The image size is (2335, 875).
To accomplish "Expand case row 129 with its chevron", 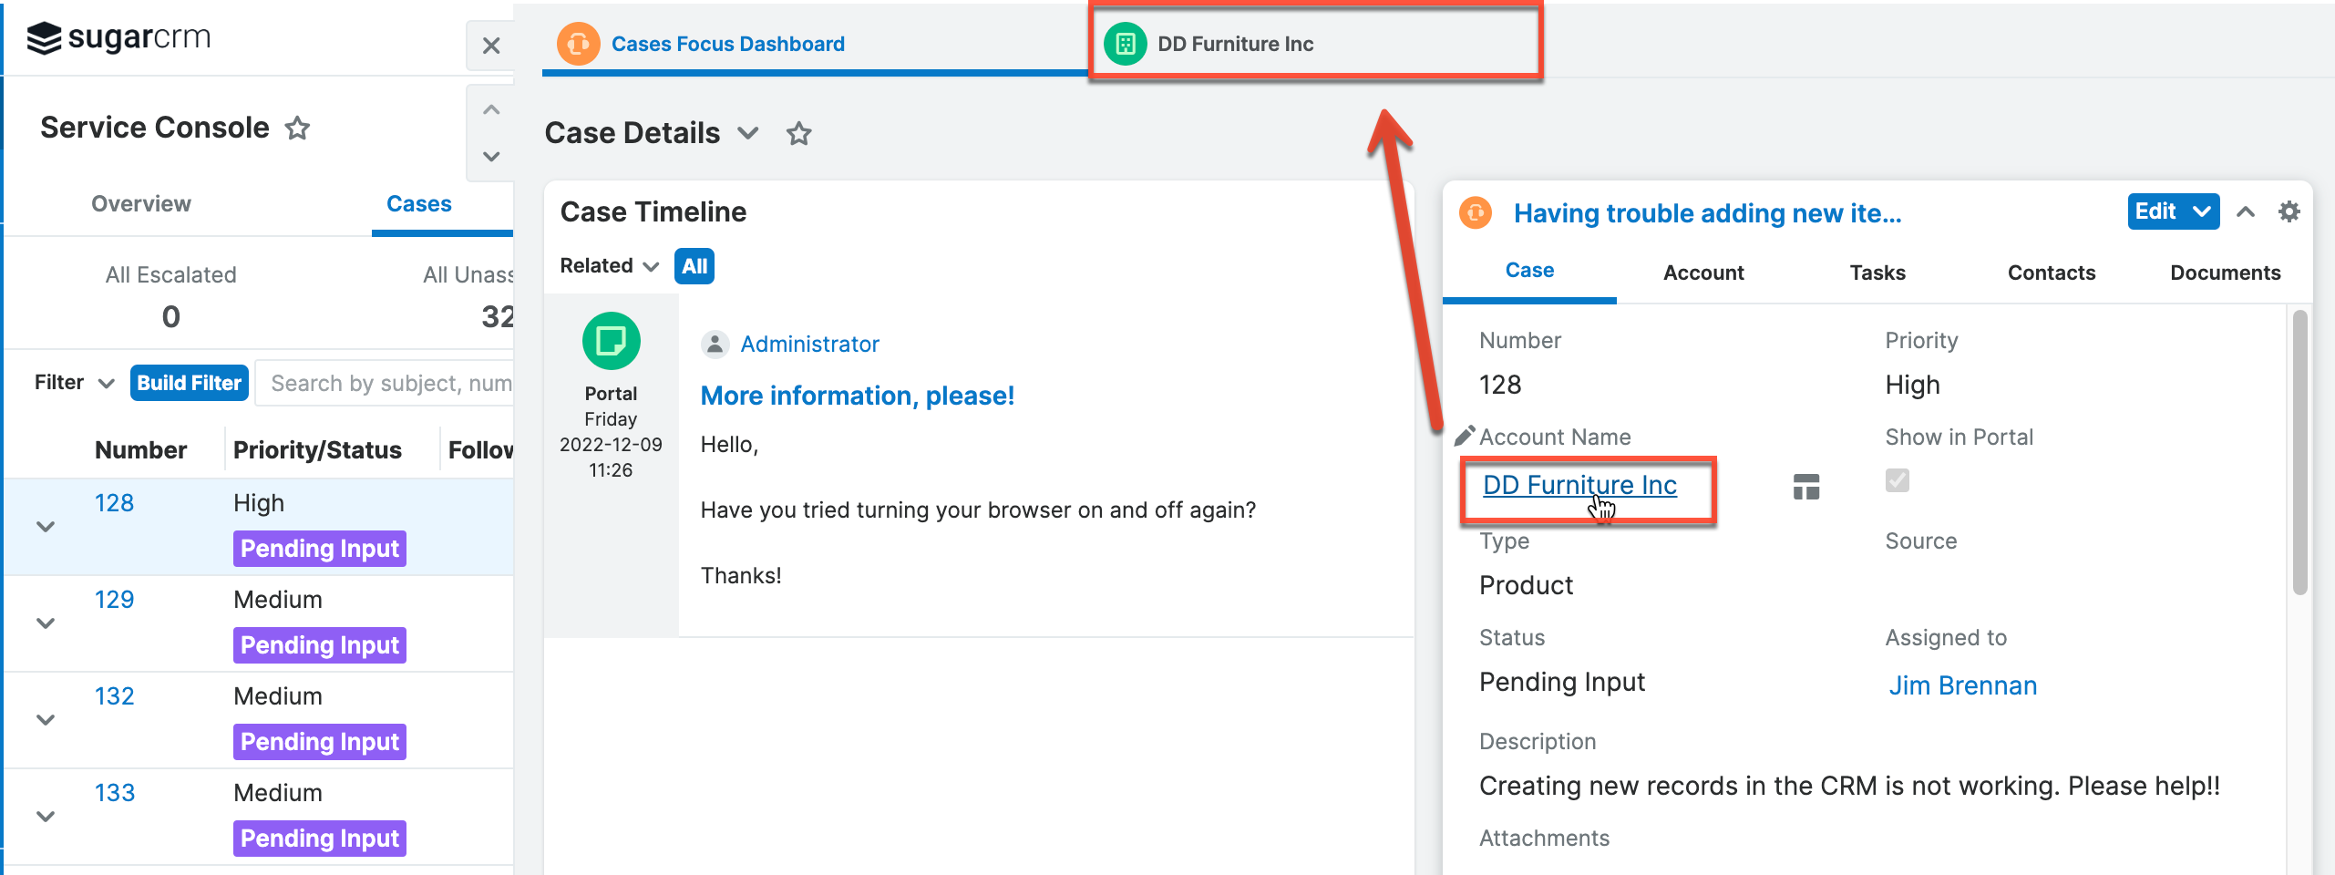I will (45, 623).
